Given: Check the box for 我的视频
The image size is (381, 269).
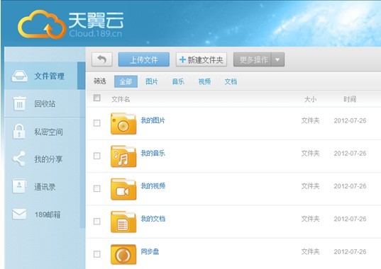Looking at the screenshot, I should point(97,188).
